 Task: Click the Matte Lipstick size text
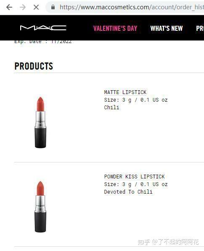pyautogui.click(x=136, y=100)
